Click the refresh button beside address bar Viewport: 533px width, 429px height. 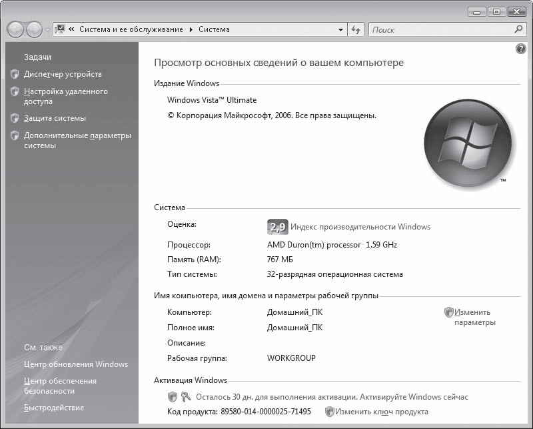(356, 29)
